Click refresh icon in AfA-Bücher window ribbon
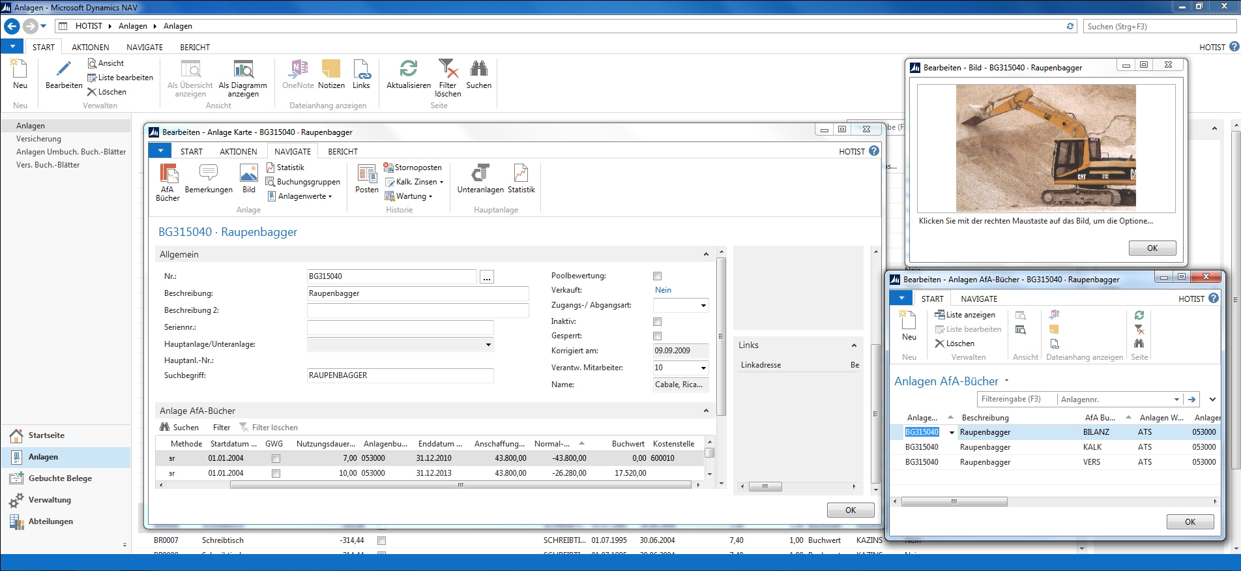This screenshot has height=571, width=1241. point(1139,315)
